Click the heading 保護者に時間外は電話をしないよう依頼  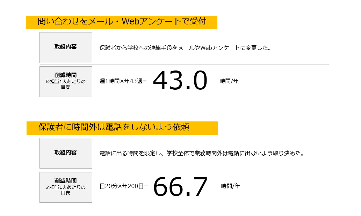114,127
